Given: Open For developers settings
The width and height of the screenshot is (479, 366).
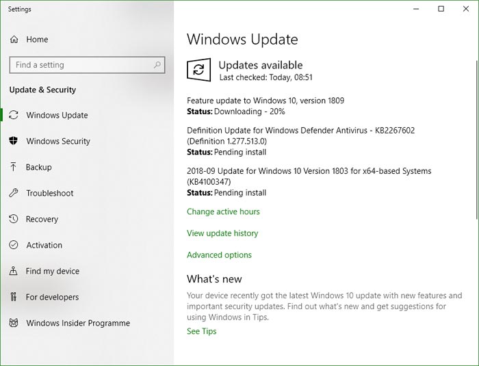Looking at the screenshot, I should (52, 297).
